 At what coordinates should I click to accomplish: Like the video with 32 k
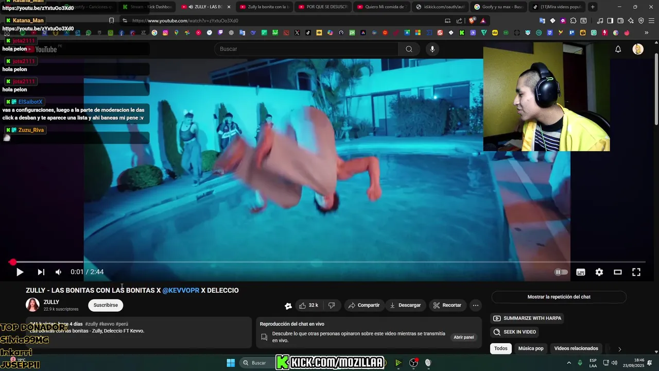[308, 305]
